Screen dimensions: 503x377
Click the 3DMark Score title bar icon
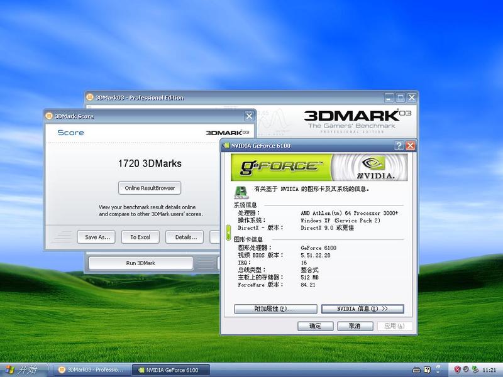[x=49, y=116]
